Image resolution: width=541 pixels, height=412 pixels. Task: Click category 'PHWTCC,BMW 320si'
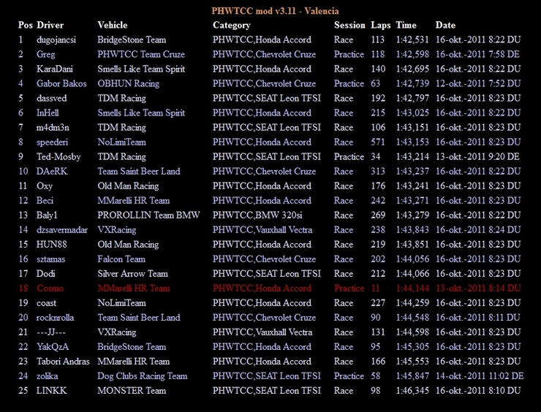pyautogui.click(x=257, y=215)
